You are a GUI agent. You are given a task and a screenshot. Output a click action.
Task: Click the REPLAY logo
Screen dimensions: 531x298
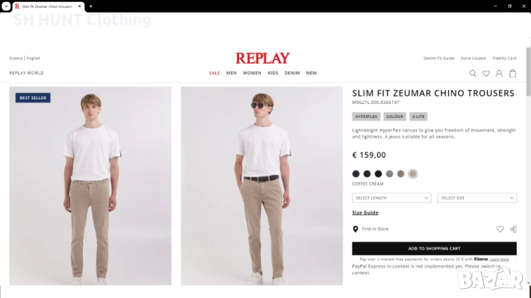[262, 58]
